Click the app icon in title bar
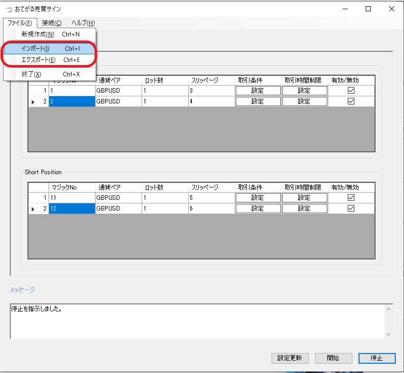The image size is (404, 373). [x=8, y=9]
